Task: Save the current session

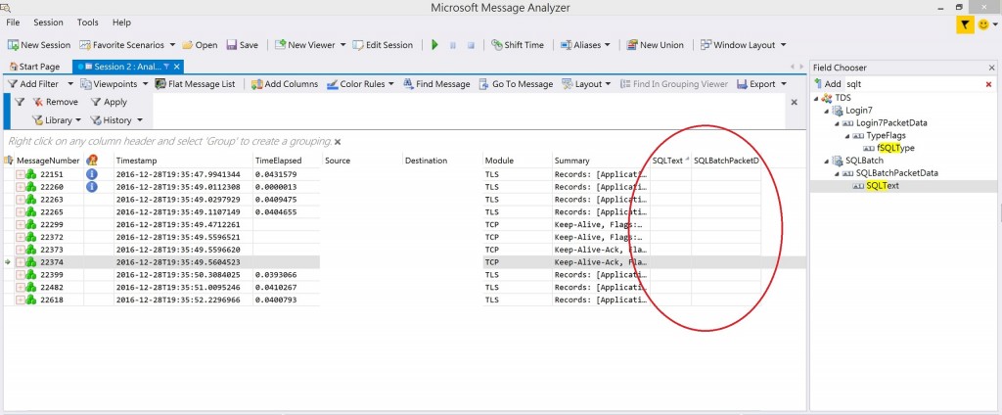Action: pyautogui.click(x=243, y=45)
